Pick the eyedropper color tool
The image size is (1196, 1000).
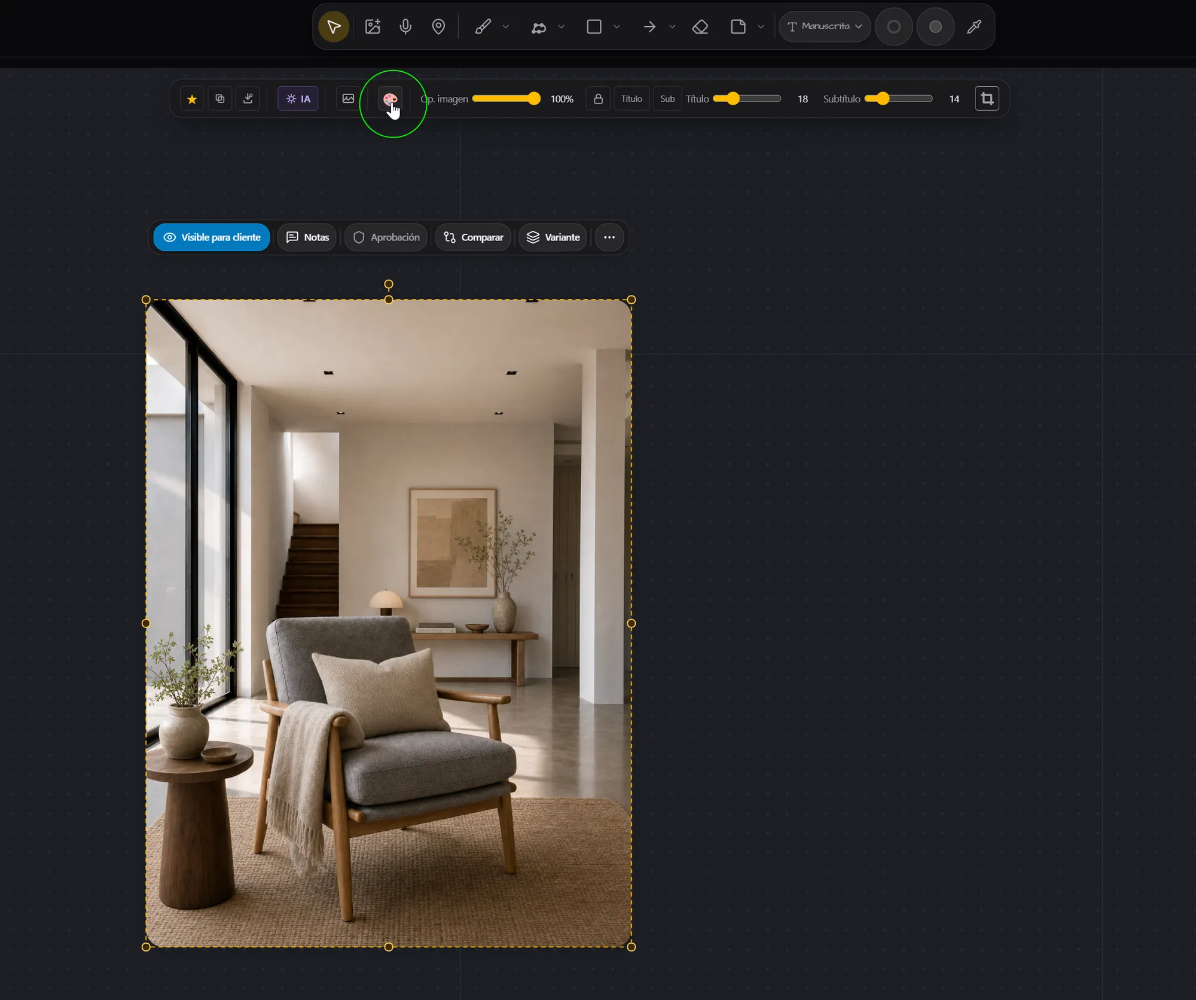tap(974, 27)
